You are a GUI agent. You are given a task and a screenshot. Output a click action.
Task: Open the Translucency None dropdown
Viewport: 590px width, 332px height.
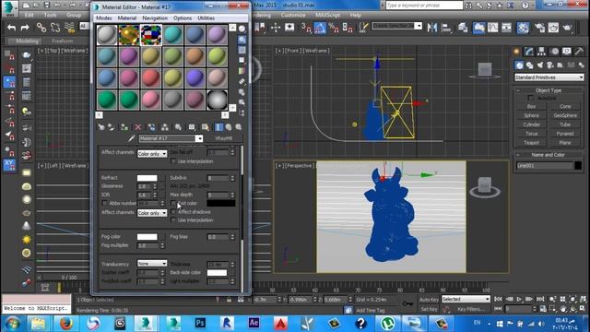pos(152,264)
